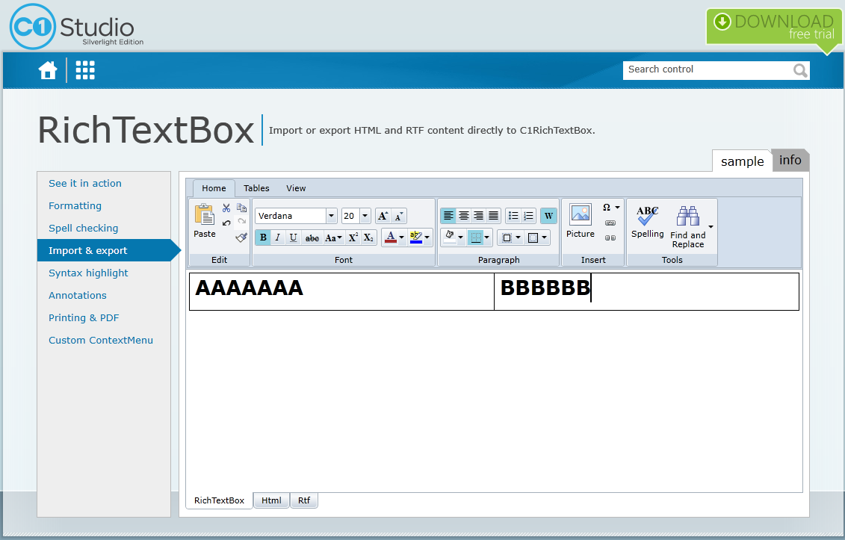Click the remove hyperlink broken chain icon
Viewport: 845px width, 540px height.
(x=610, y=238)
